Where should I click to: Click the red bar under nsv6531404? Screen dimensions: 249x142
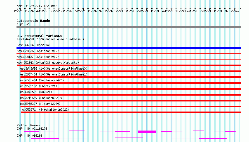[131, 83]
